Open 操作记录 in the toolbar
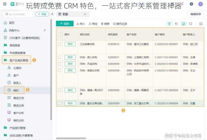The image size is (207, 140). click(120, 24)
